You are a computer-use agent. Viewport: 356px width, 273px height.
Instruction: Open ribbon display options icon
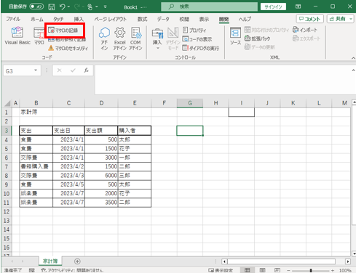pyautogui.click(x=298, y=7)
